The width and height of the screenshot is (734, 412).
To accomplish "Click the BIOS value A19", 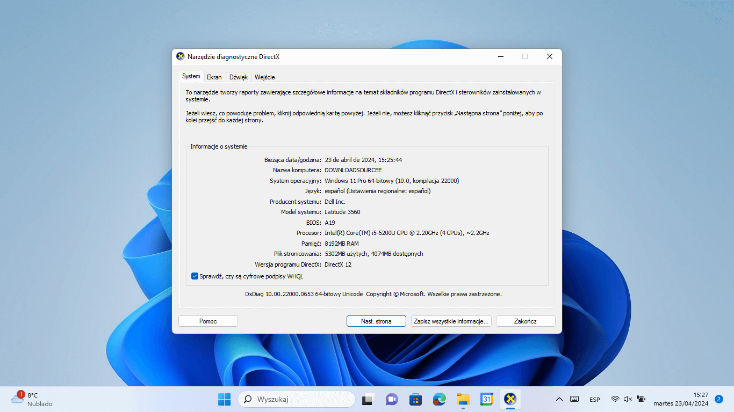I will pos(330,223).
